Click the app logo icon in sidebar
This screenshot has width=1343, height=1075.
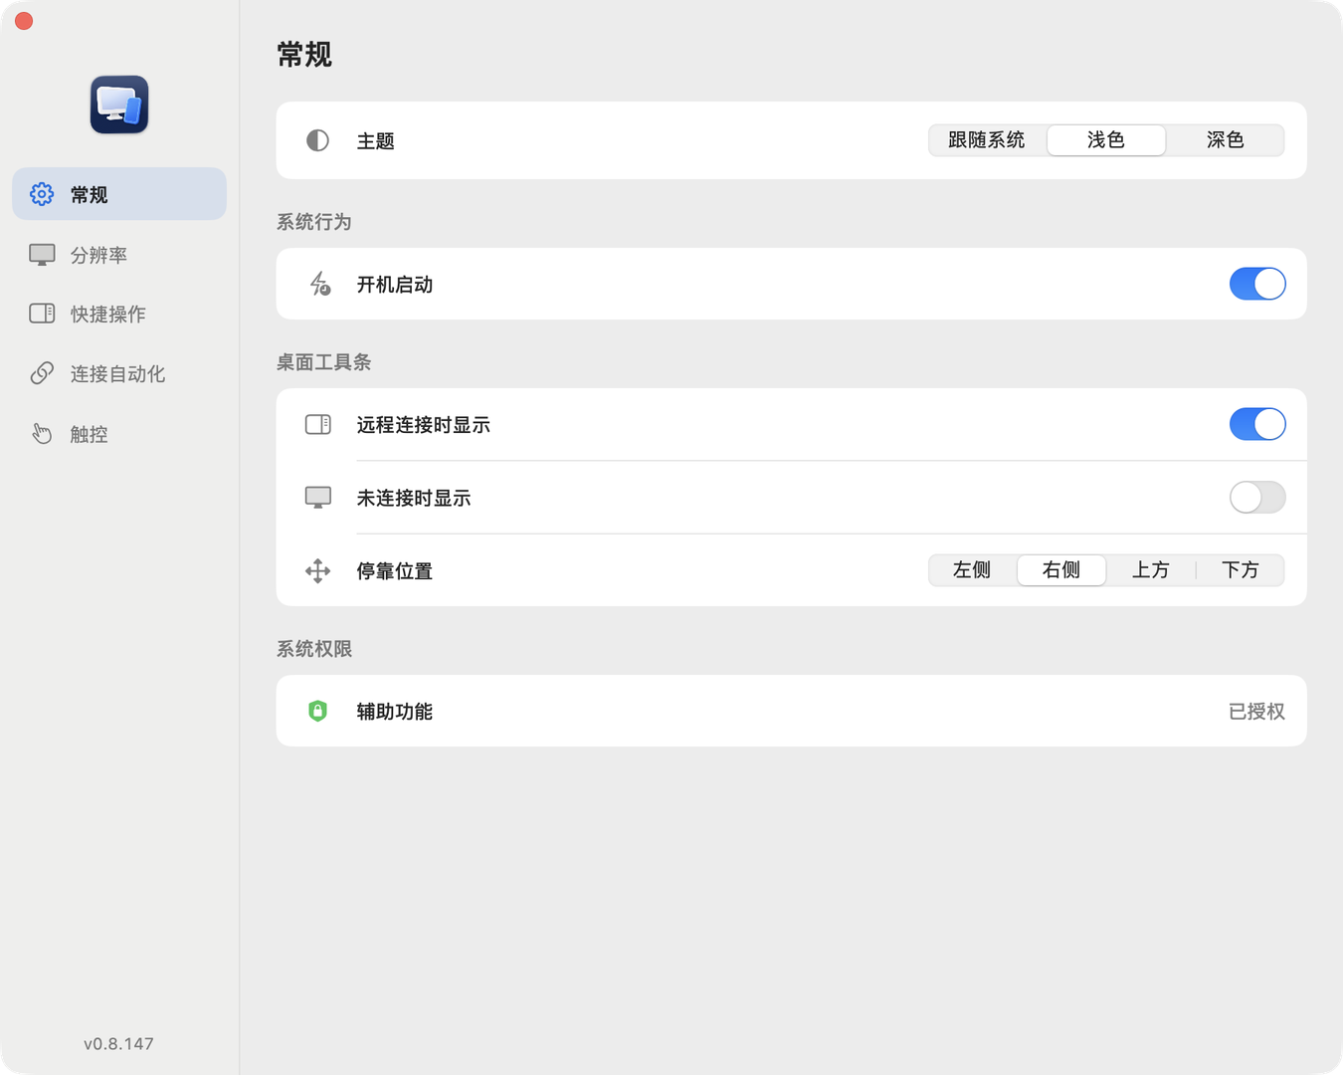[x=119, y=105]
